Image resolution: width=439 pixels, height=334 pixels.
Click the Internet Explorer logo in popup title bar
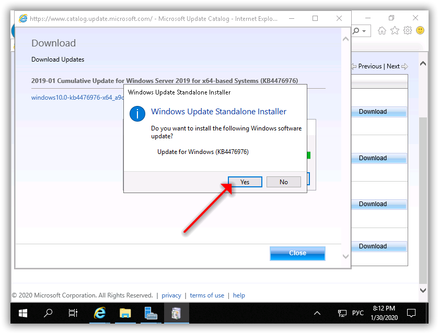[x=23, y=18]
